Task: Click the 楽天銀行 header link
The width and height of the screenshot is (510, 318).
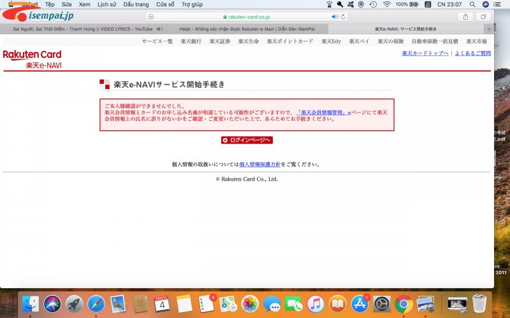Action: [191, 41]
